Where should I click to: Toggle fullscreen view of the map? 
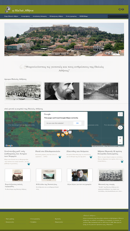click(120, 114)
